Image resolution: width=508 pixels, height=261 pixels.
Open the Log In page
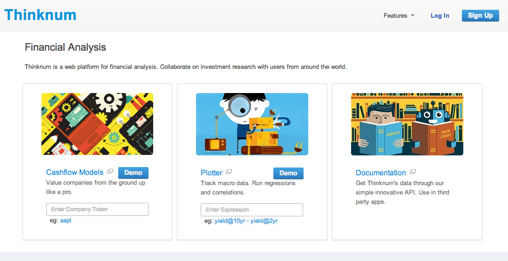[x=440, y=15]
